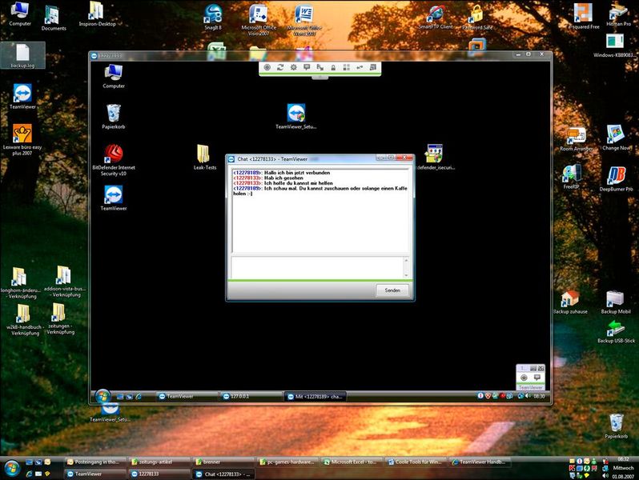Select remote taskbar TeamViewer button
This screenshot has height=480, width=639.
click(x=187, y=396)
